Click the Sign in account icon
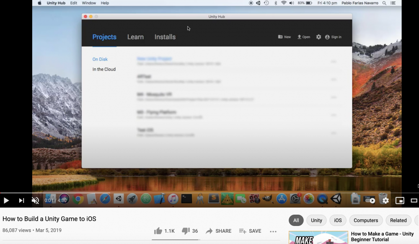Image resolution: width=419 pixels, height=244 pixels. tap(327, 37)
